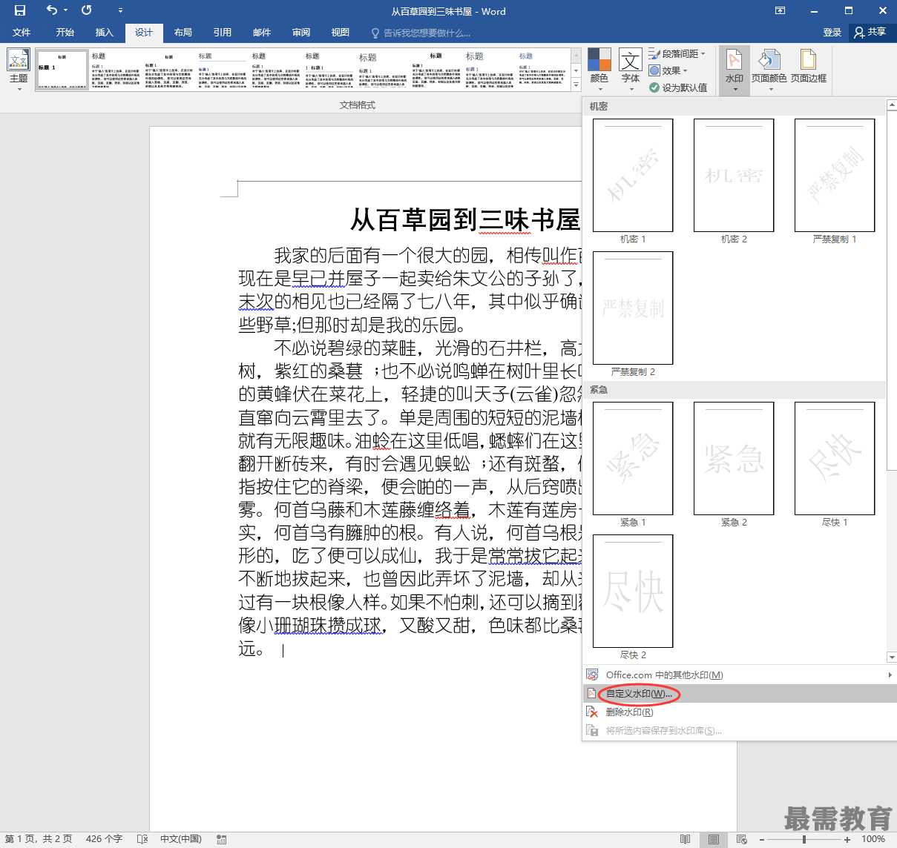Expand the document formatting gallery (More)
The height and width of the screenshot is (848, 897).
coord(576,85)
